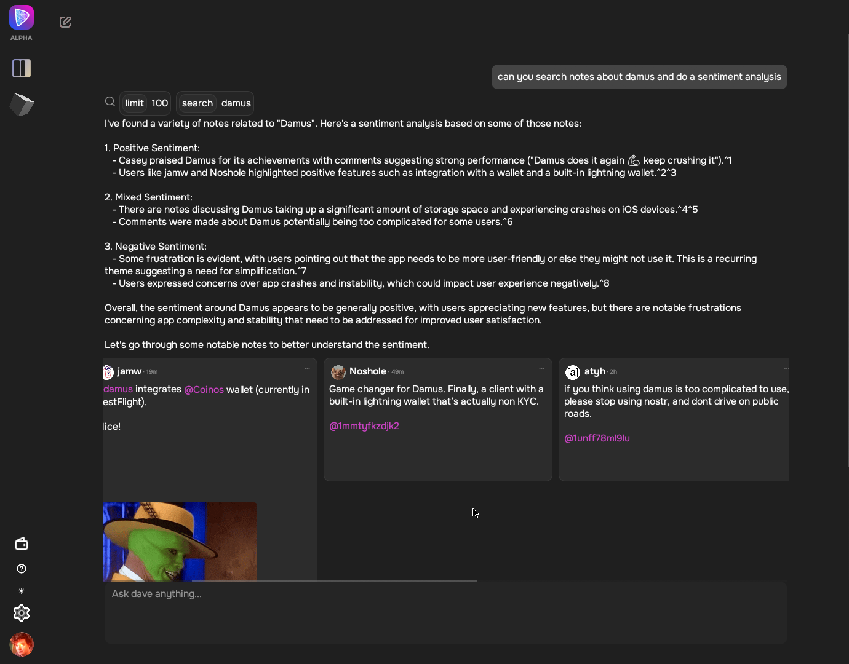Click the Notedeck logo icon
The image size is (849, 664).
[x=22, y=17]
